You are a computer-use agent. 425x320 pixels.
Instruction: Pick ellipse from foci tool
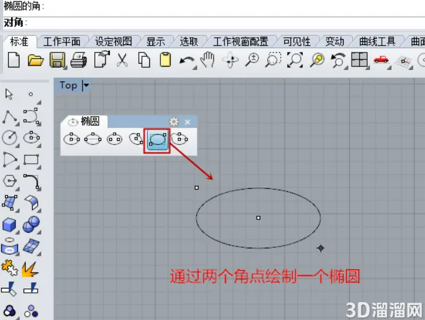(114, 139)
